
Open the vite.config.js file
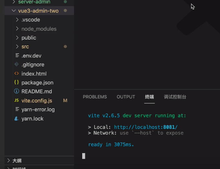(37, 101)
